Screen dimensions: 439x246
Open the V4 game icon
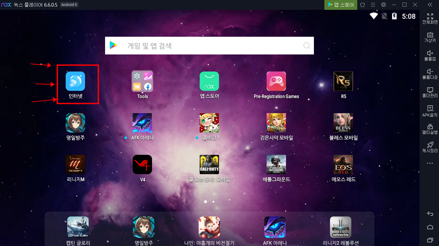[x=142, y=165]
